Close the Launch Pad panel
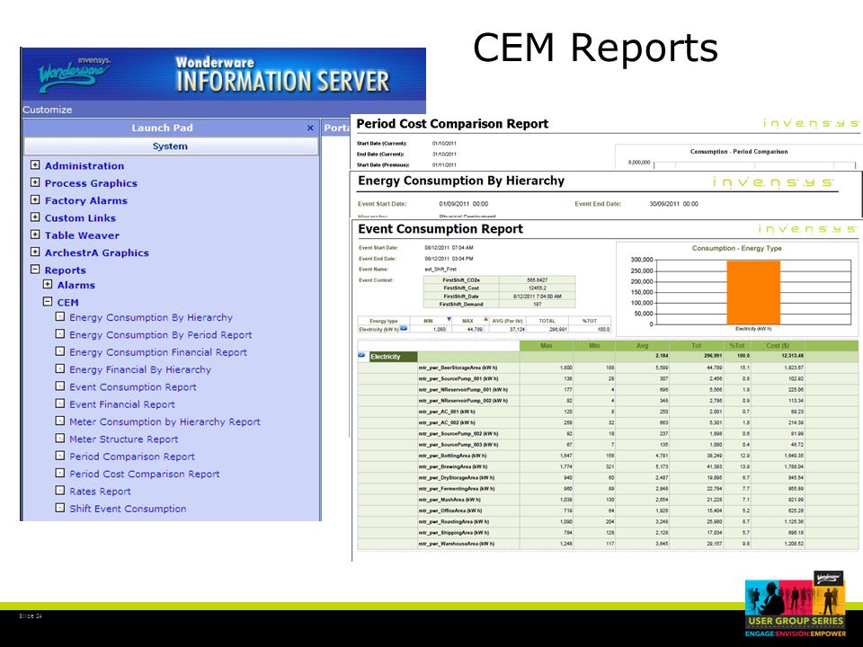The height and width of the screenshot is (647, 863). click(310, 128)
